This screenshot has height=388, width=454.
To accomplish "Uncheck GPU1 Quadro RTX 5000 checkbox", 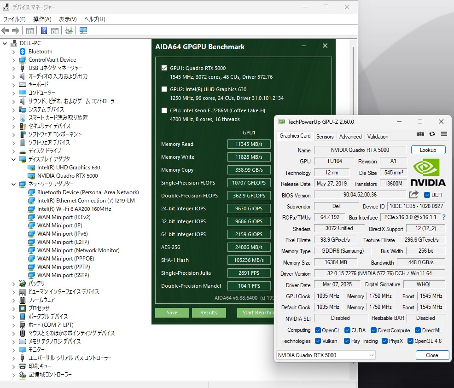I will click(x=164, y=68).
